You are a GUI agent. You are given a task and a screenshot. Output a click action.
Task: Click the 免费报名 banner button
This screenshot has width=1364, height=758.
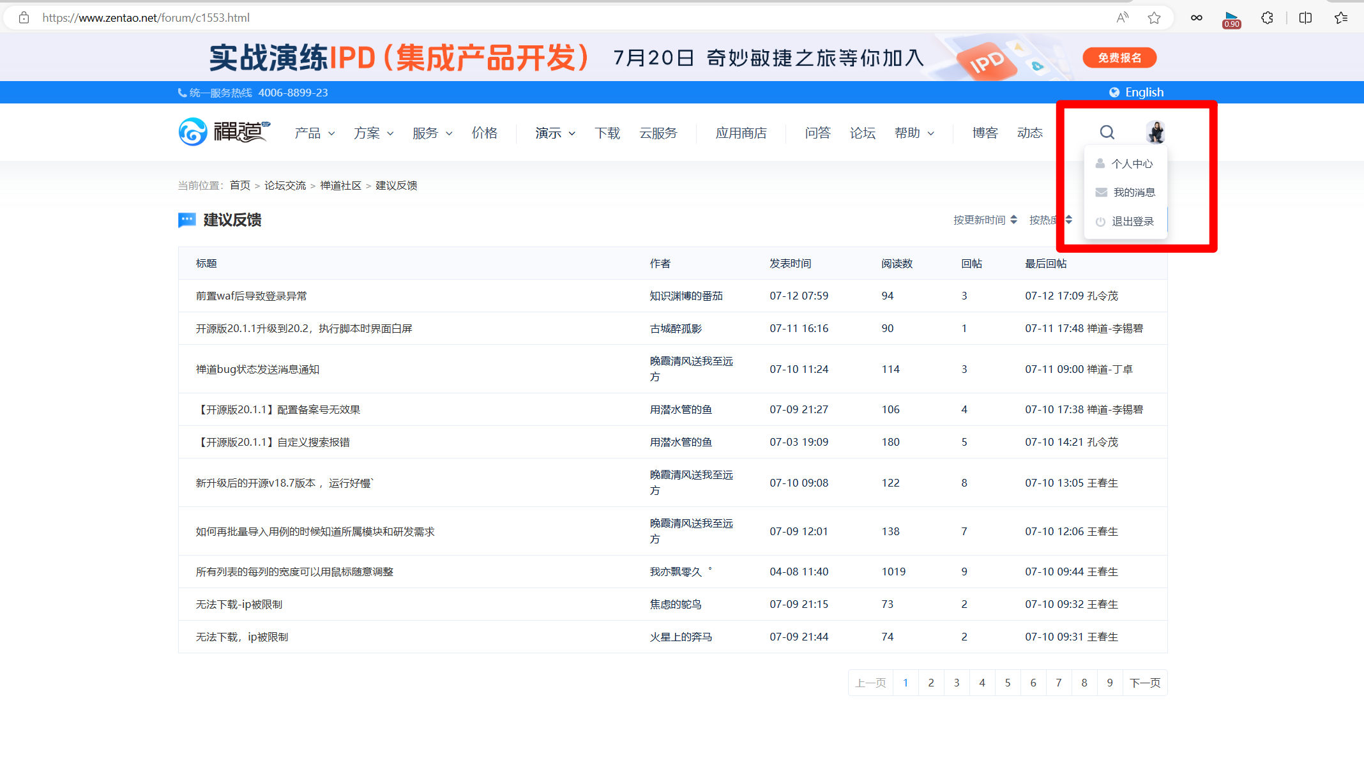coord(1119,57)
